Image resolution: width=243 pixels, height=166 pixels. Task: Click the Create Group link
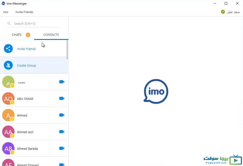[x=26, y=66]
